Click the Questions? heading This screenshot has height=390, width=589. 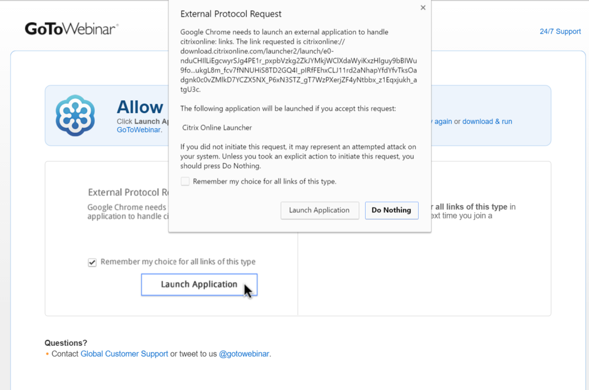tap(66, 343)
